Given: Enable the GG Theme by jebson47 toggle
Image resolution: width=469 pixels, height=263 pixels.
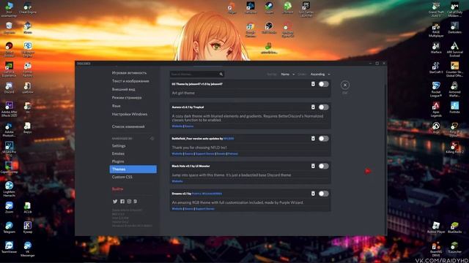Looking at the screenshot, I should click(x=323, y=84).
